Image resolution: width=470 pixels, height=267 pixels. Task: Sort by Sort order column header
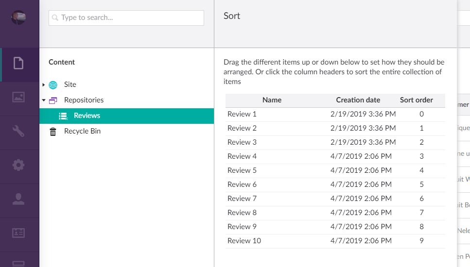point(417,100)
